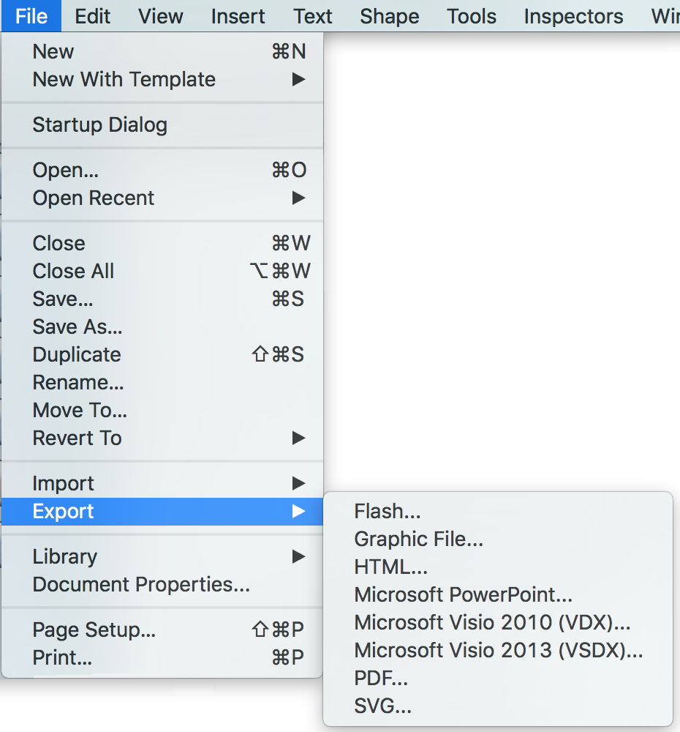Choose Graphic File... export option
This screenshot has height=732, width=680.
(418, 539)
